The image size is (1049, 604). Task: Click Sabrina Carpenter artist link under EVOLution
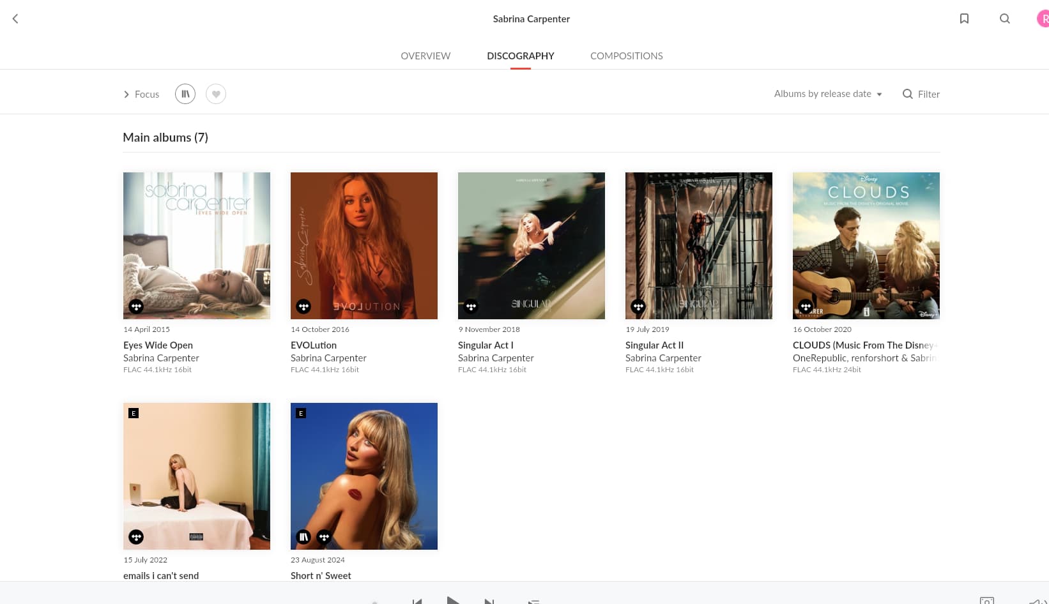pyautogui.click(x=328, y=358)
